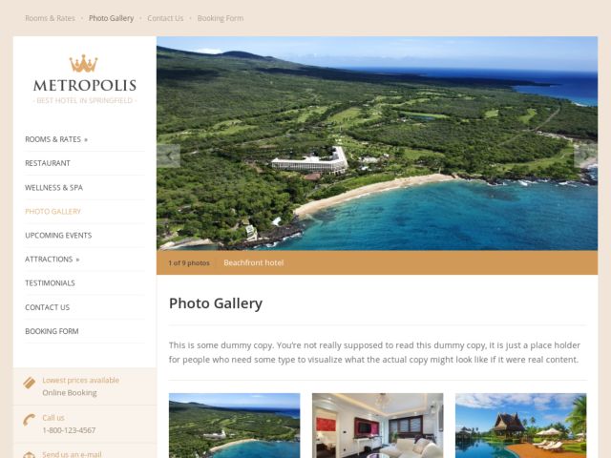The height and width of the screenshot is (458, 611).
Task: Advance to next slideshow photo arrow
Action: [x=585, y=156]
